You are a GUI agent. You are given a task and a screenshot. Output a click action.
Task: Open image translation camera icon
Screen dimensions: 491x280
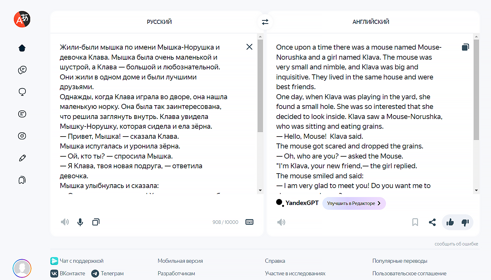coord(22,136)
